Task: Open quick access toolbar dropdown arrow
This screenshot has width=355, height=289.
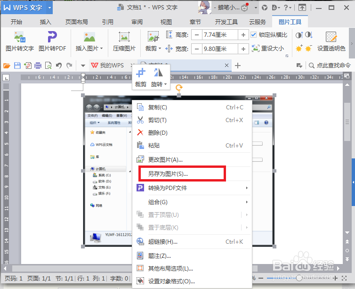Action: pos(83,66)
